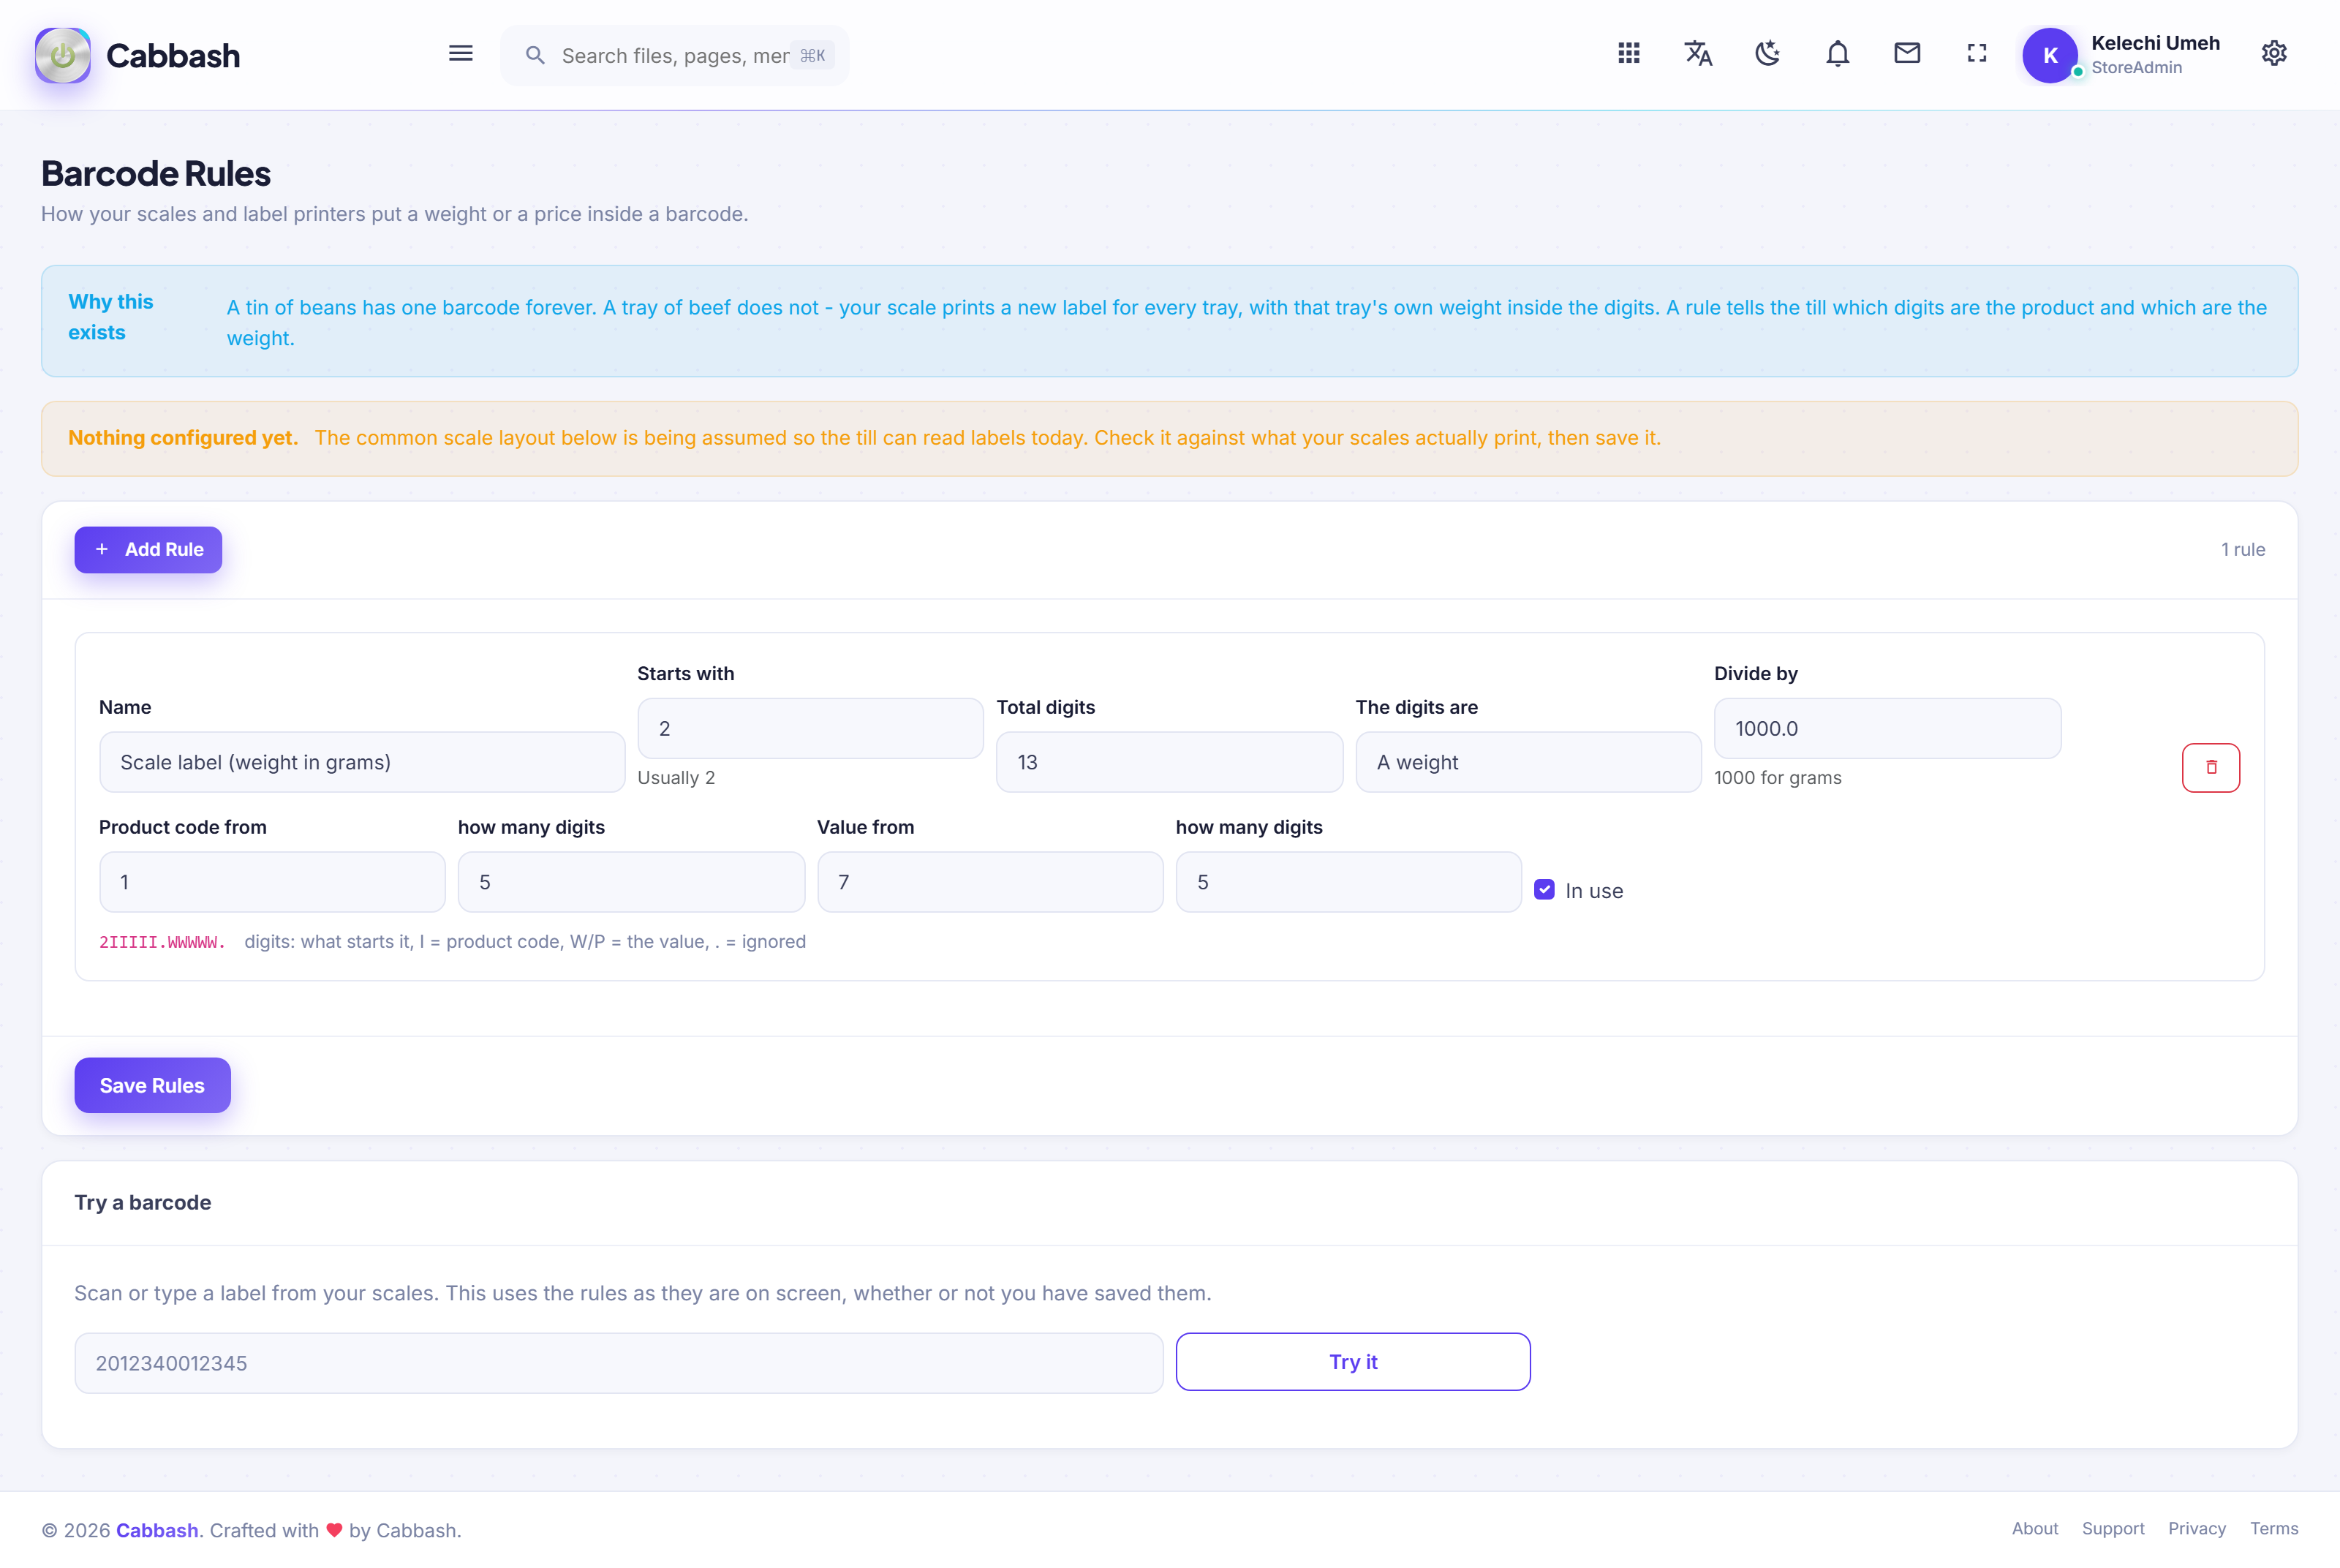Open settings gear icon
The image size is (2340, 1568).
[2273, 54]
